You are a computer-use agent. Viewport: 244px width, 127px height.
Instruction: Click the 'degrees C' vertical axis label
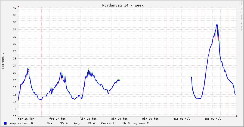[3, 61]
